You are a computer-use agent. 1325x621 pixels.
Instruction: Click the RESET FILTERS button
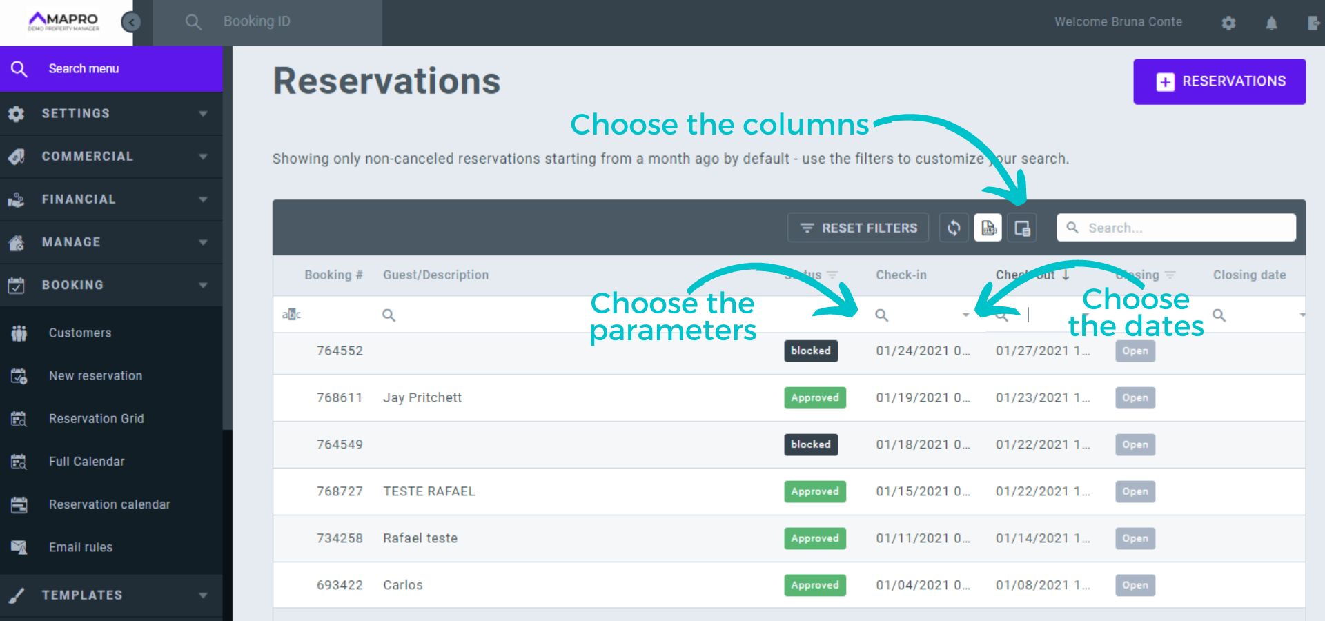click(858, 228)
